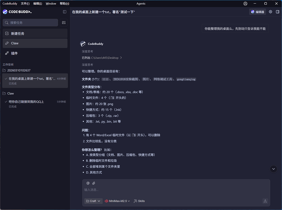The image size is (282, 210).
Task: Expand the second 深度思考 section
Action: coord(87,65)
